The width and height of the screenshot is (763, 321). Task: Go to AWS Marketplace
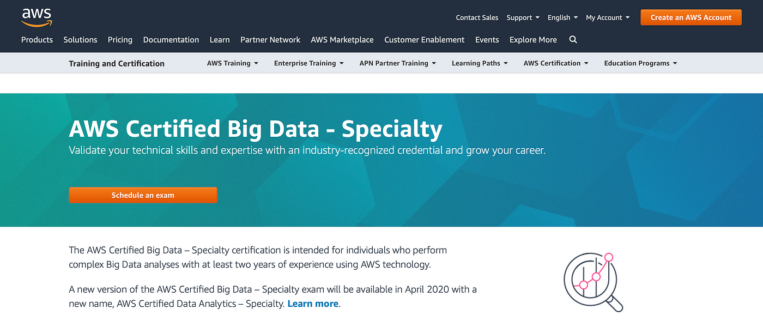342,40
